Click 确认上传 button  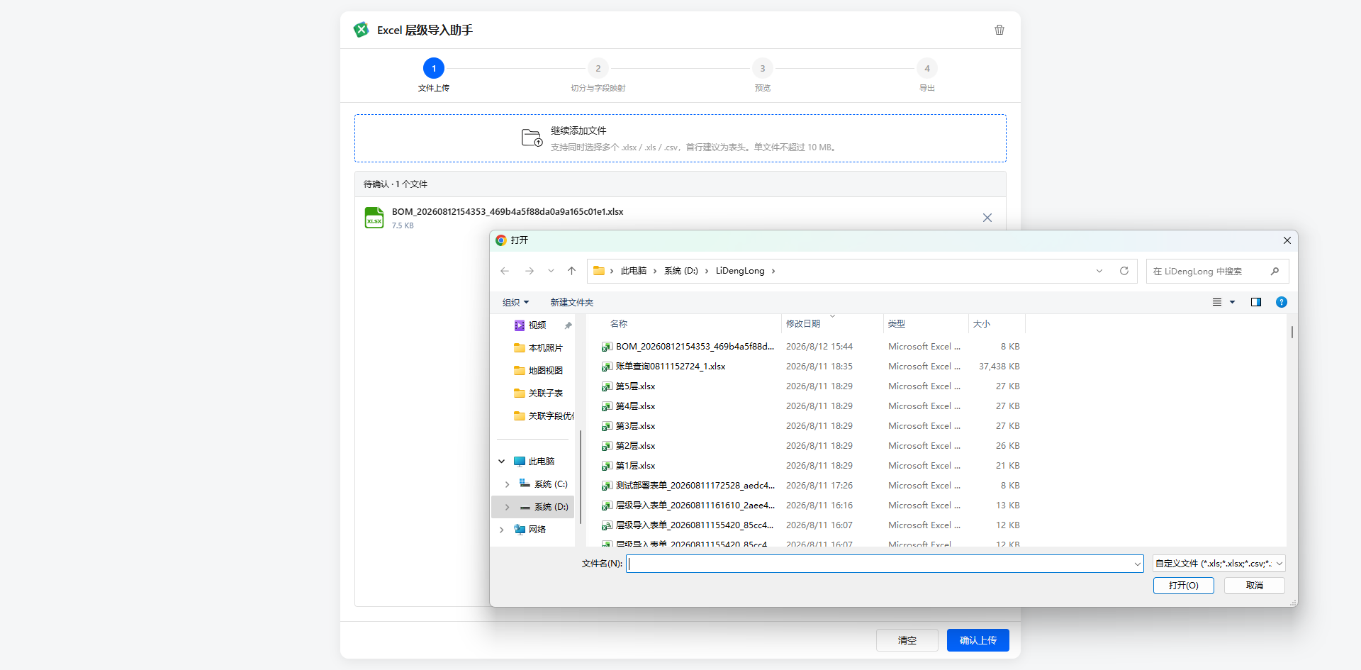[x=978, y=640]
